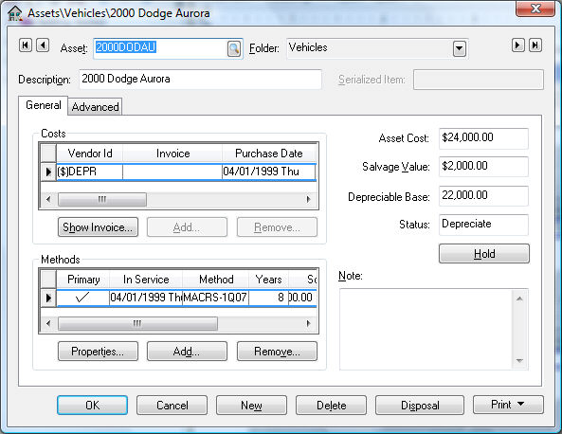Create a New asset
Image resolution: width=562 pixels, height=434 pixels.
click(x=251, y=405)
